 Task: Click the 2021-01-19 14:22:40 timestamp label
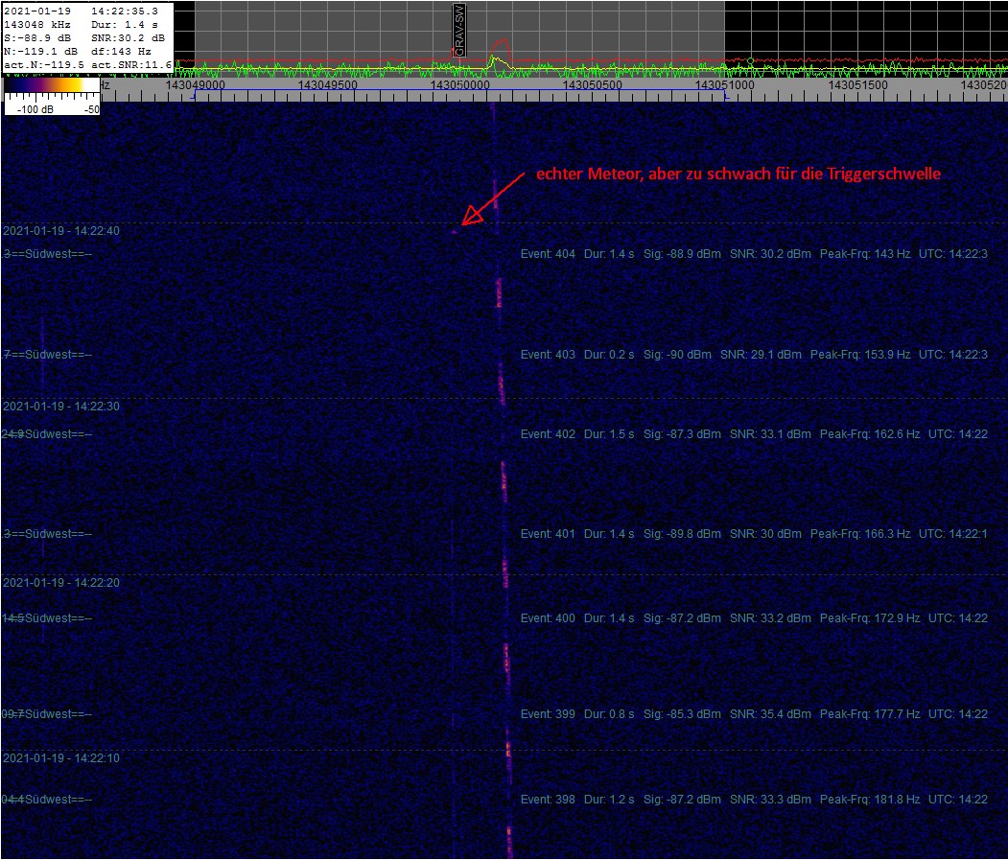point(61,231)
